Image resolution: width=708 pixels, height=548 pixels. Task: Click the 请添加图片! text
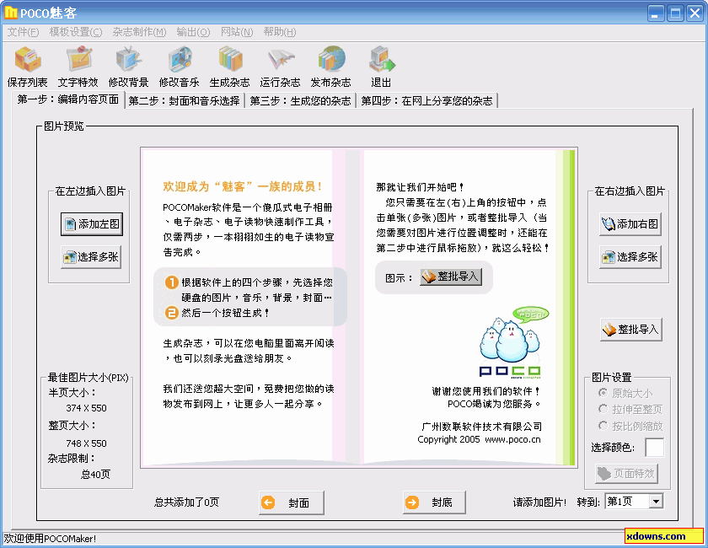(539, 502)
